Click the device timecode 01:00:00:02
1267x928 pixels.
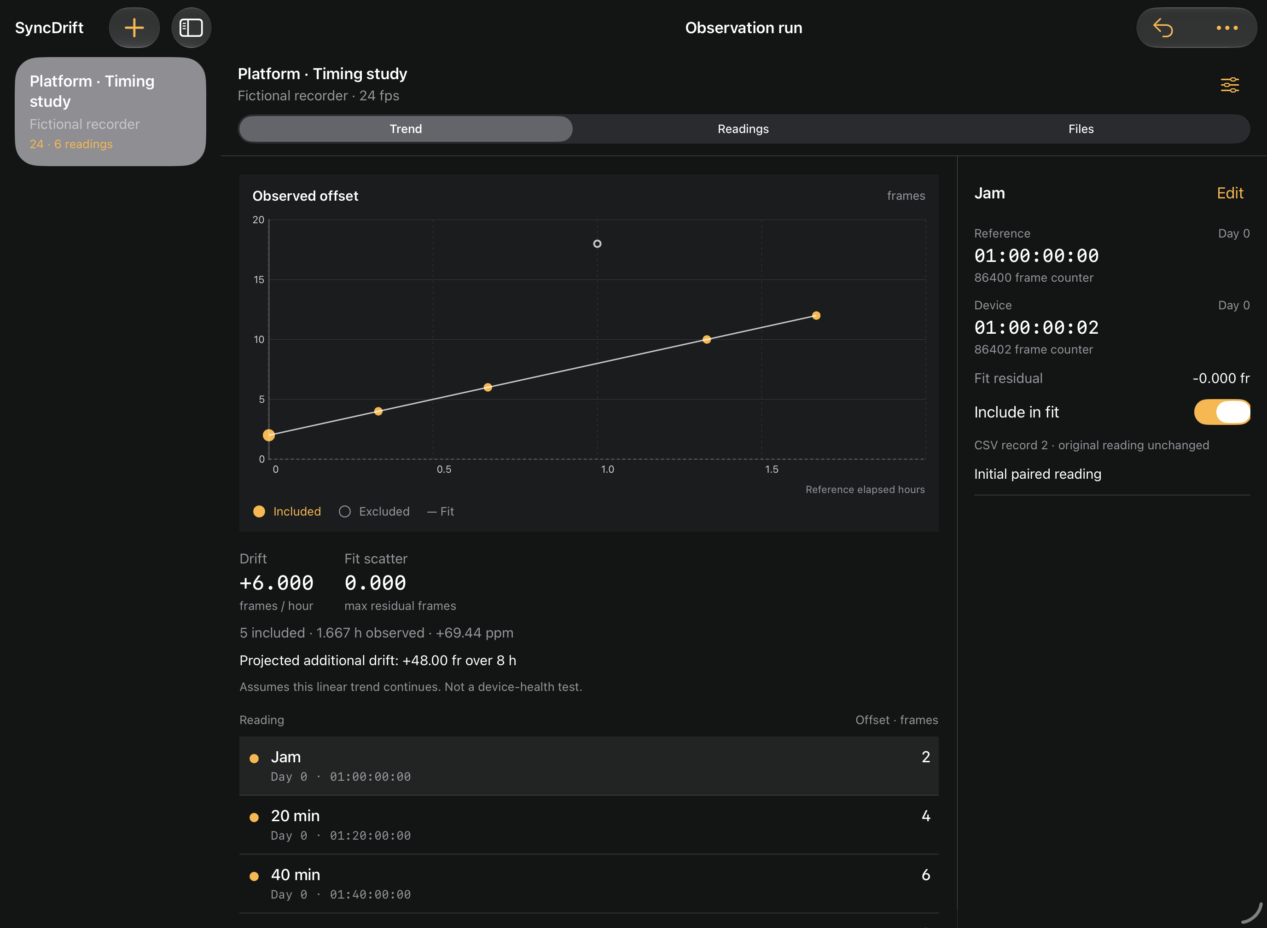point(1036,327)
